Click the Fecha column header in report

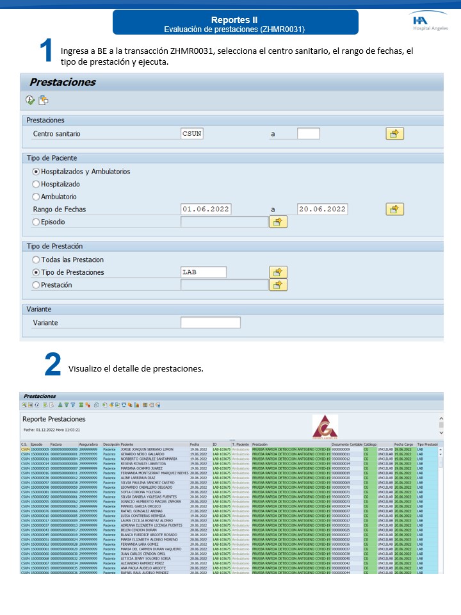[195, 444]
